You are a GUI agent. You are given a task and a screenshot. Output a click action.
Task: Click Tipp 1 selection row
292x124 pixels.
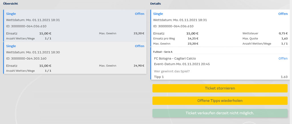(221, 77)
